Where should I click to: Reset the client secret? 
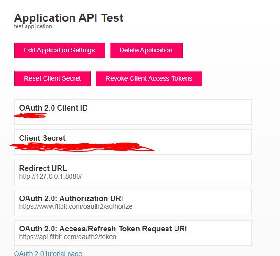(52, 78)
